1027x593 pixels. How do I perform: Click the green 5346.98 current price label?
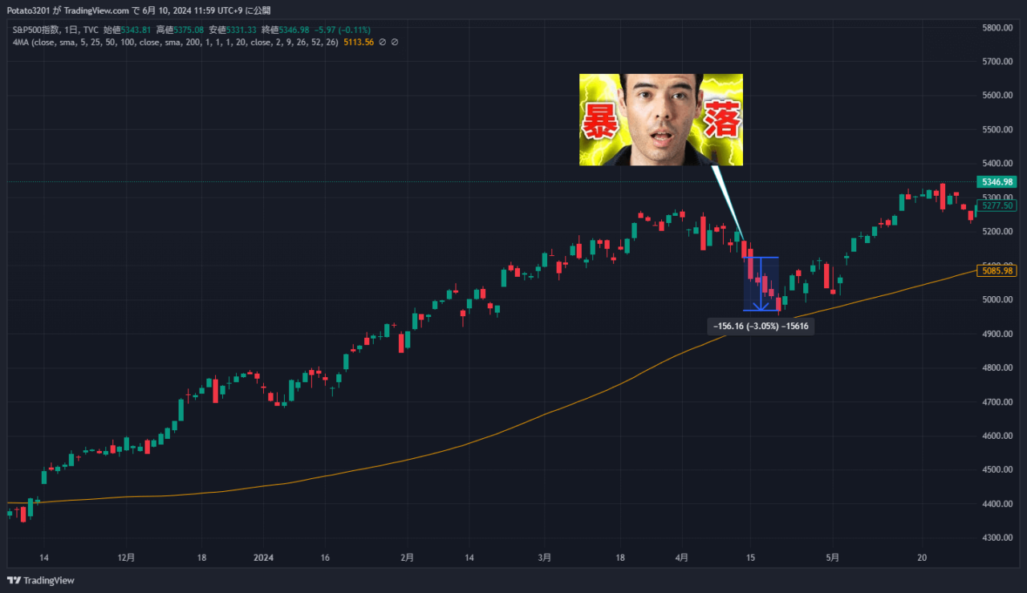point(997,182)
